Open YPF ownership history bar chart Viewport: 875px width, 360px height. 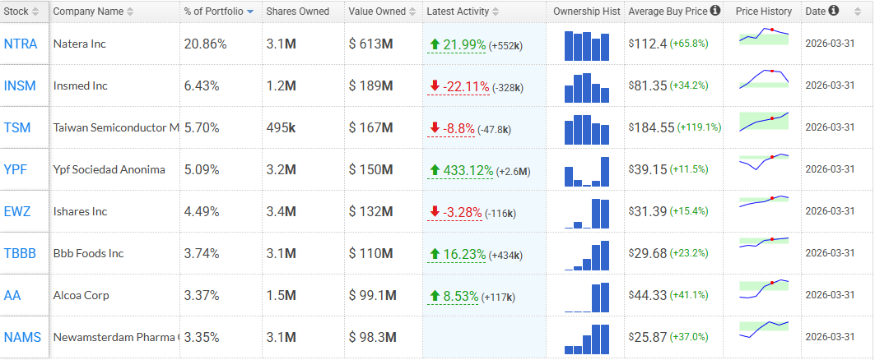click(x=587, y=172)
